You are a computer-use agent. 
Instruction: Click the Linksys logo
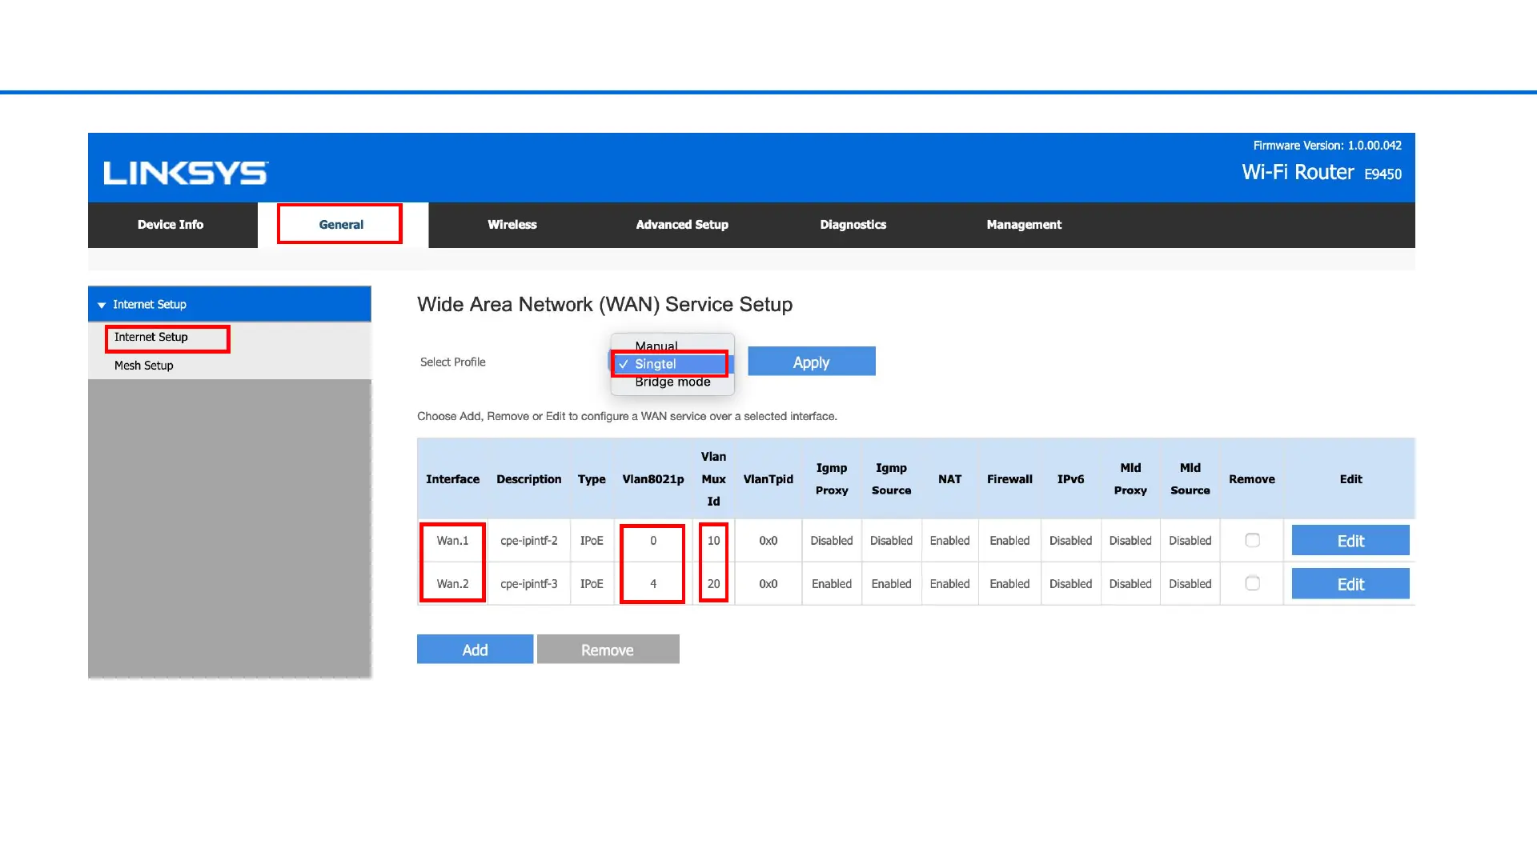click(186, 173)
